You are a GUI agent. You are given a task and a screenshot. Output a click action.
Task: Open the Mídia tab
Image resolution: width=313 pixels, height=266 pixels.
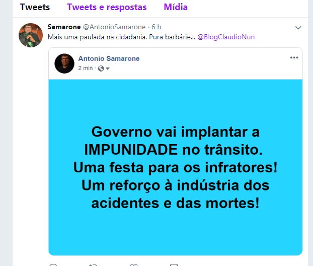[176, 7]
